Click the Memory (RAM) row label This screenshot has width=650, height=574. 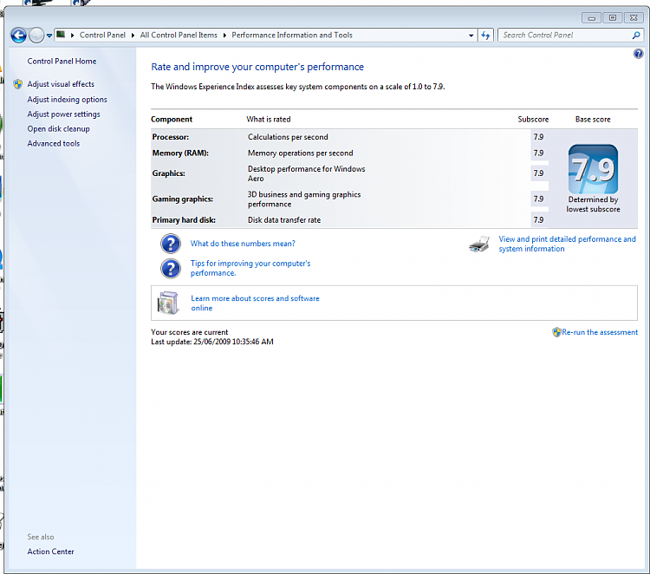180,153
